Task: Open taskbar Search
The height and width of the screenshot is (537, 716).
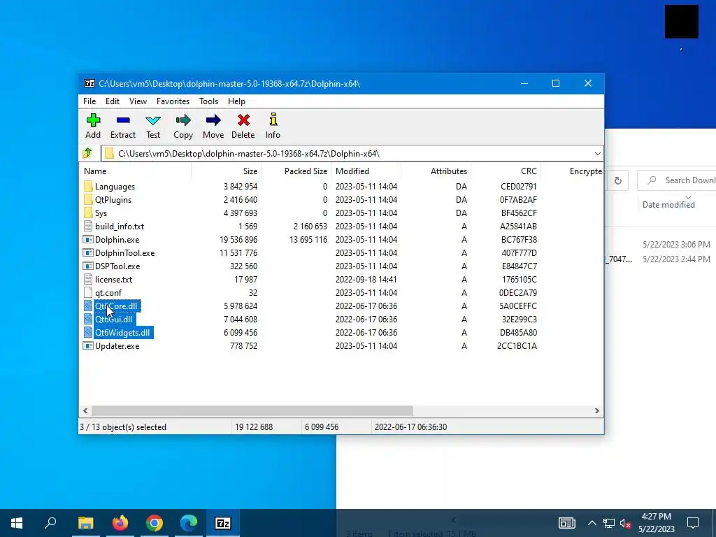Action: 50,523
